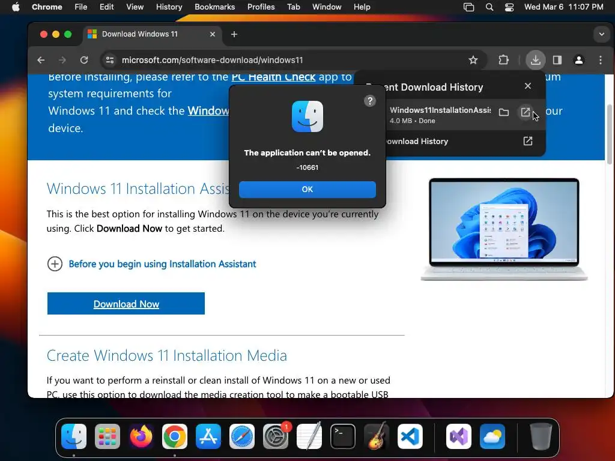Open Chrome profile avatar
Image resolution: width=615 pixels, height=461 pixels.
578,60
